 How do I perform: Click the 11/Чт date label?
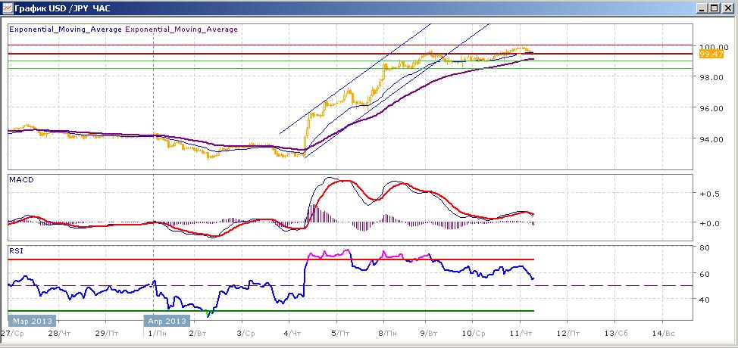[521, 333]
